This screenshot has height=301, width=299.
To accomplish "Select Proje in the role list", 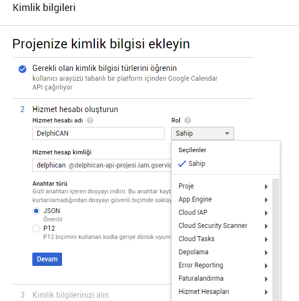I will pos(222,186).
